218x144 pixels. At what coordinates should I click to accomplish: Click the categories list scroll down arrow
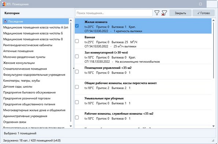[x=71, y=126]
